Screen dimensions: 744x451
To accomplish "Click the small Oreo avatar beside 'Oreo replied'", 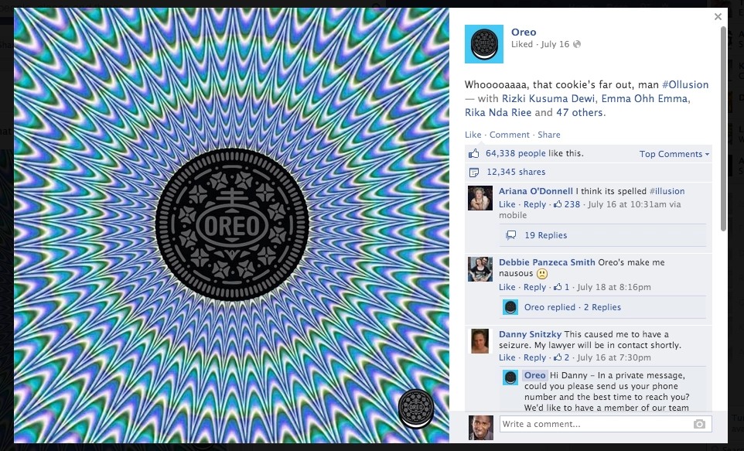I will pos(510,307).
